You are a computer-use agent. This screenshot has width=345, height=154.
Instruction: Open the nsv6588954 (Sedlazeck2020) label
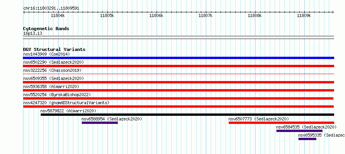[112, 119]
